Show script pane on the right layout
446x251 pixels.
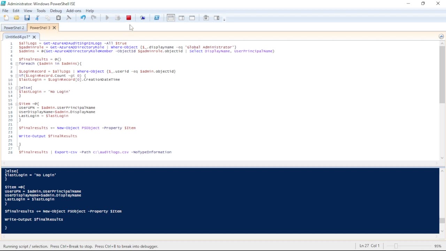tap(182, 18)
